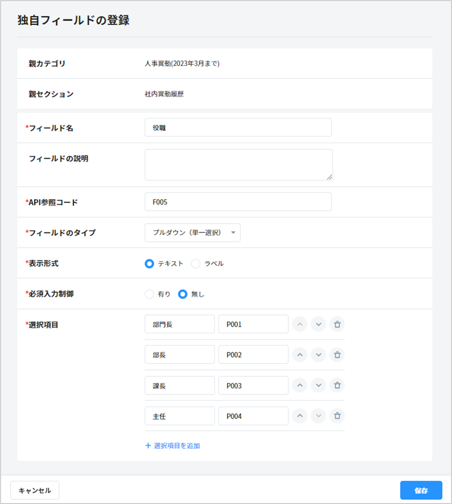452x504 pixels.
Task: Open the フィールドのタイプ dropdown
Action: [193, 233]
